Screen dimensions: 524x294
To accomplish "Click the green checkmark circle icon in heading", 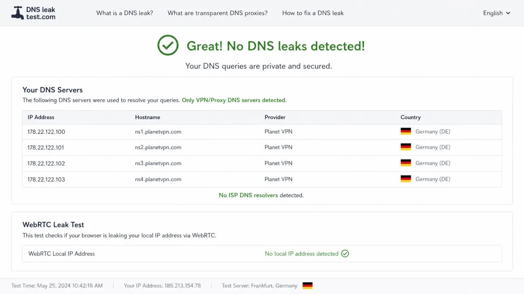I will (168, 45).
